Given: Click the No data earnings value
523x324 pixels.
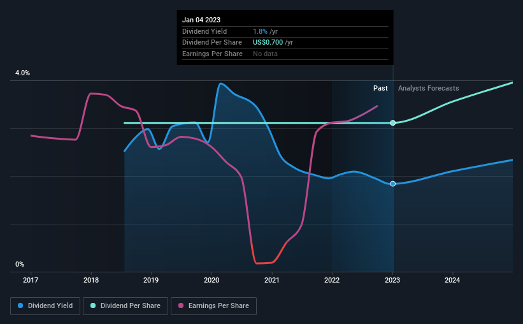Looking at the screenshot, I should pyautogui.click(x=265, y=54).
